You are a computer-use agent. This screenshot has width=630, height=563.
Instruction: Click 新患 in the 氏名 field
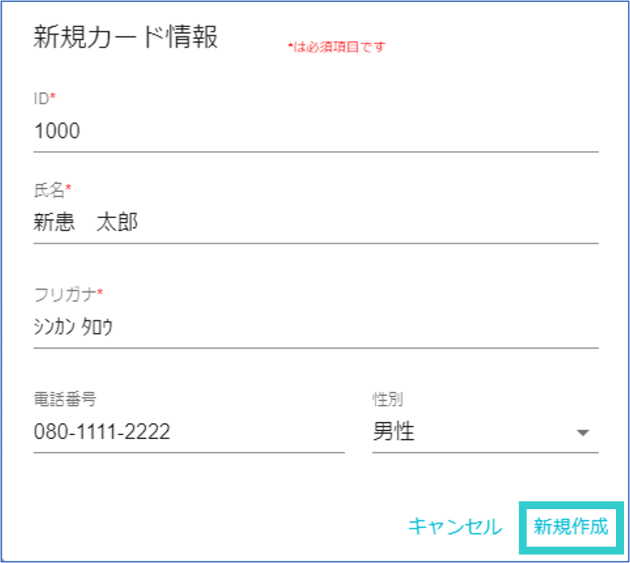[x=54, y=223]
